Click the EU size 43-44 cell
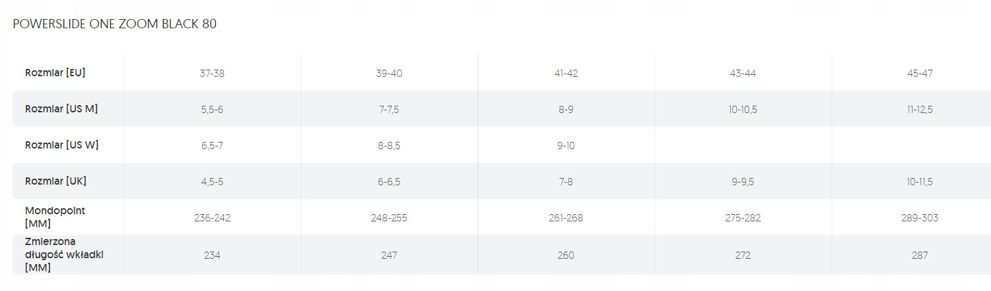The width and height of the screenshot is (991, 291). (743, 74)
